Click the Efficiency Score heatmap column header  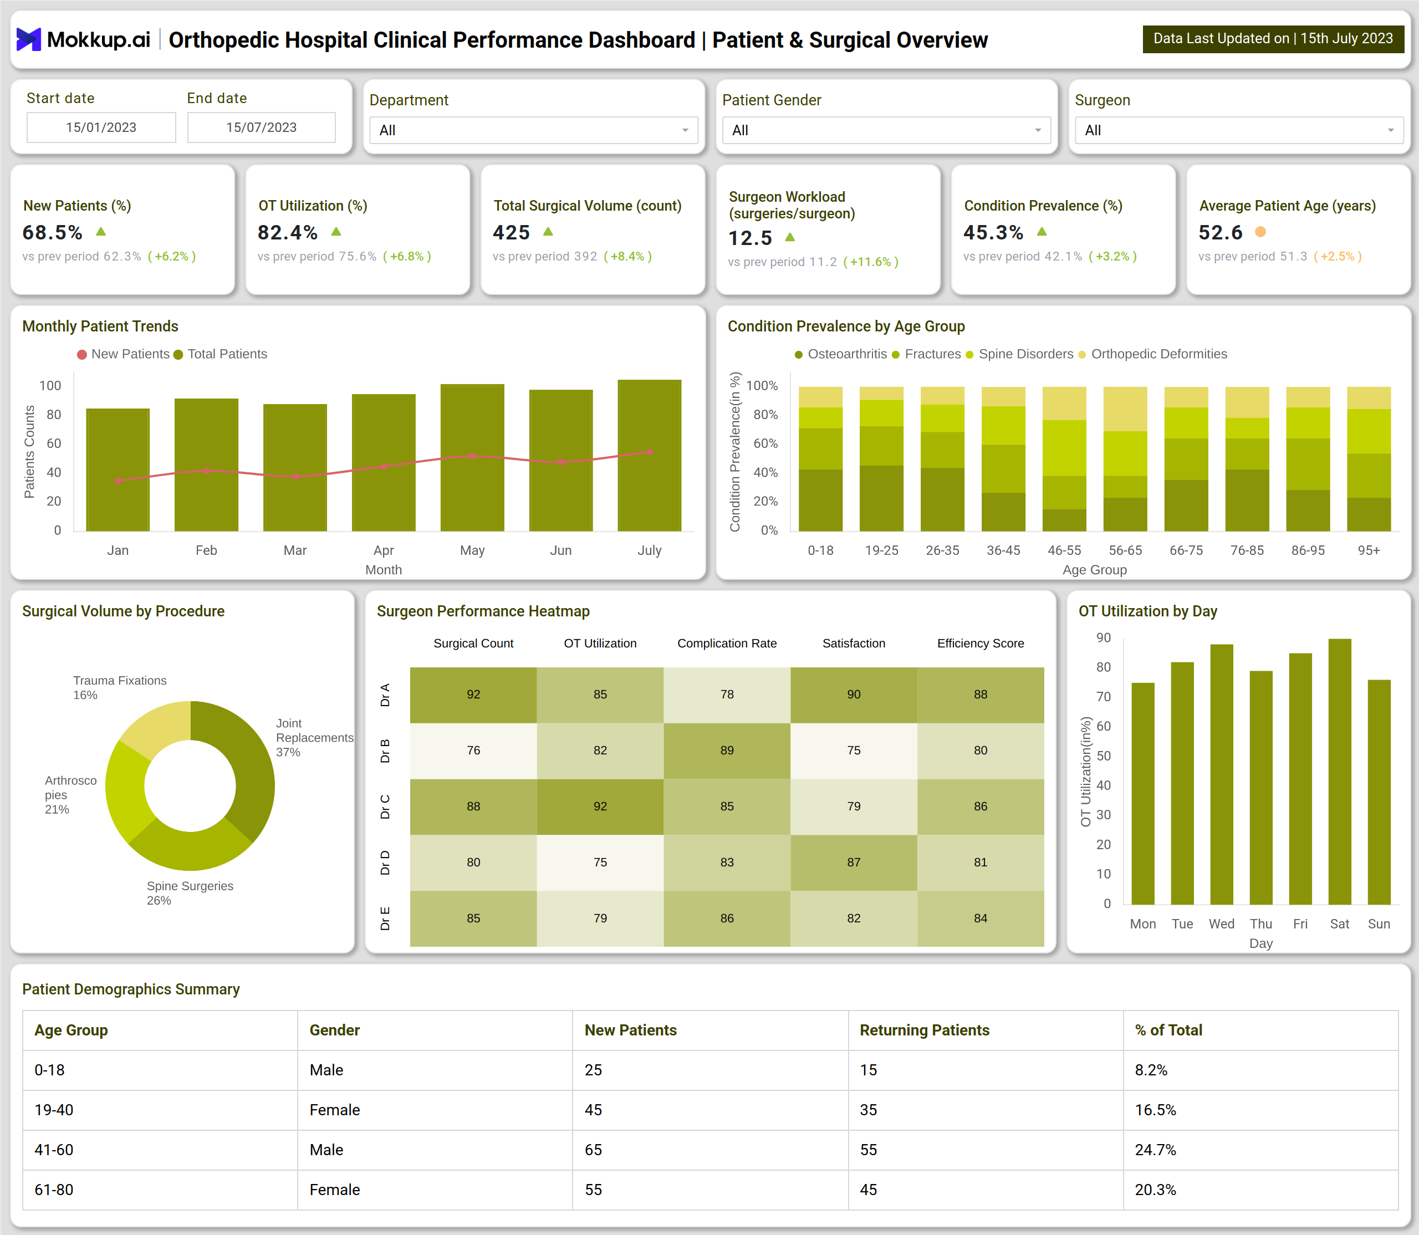pos(981,643)
